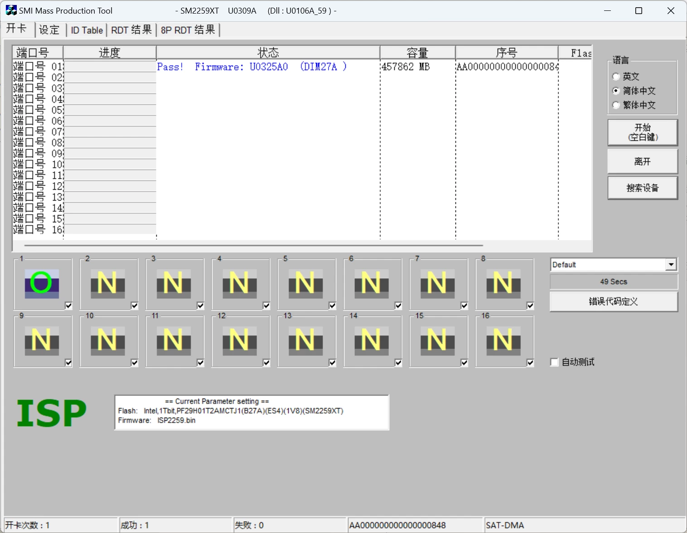This screenshot has height=533, width=687.
Task: Click the 状态 column header
Action: [x=268, y=53]
